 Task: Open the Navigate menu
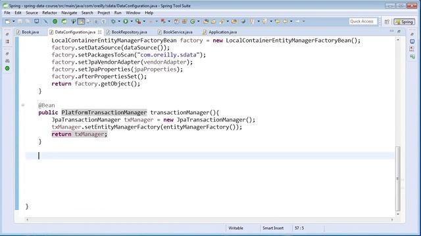69,12
